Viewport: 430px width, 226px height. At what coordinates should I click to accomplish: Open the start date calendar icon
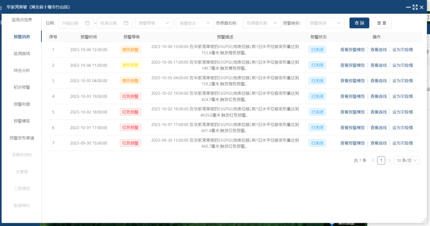87,23
